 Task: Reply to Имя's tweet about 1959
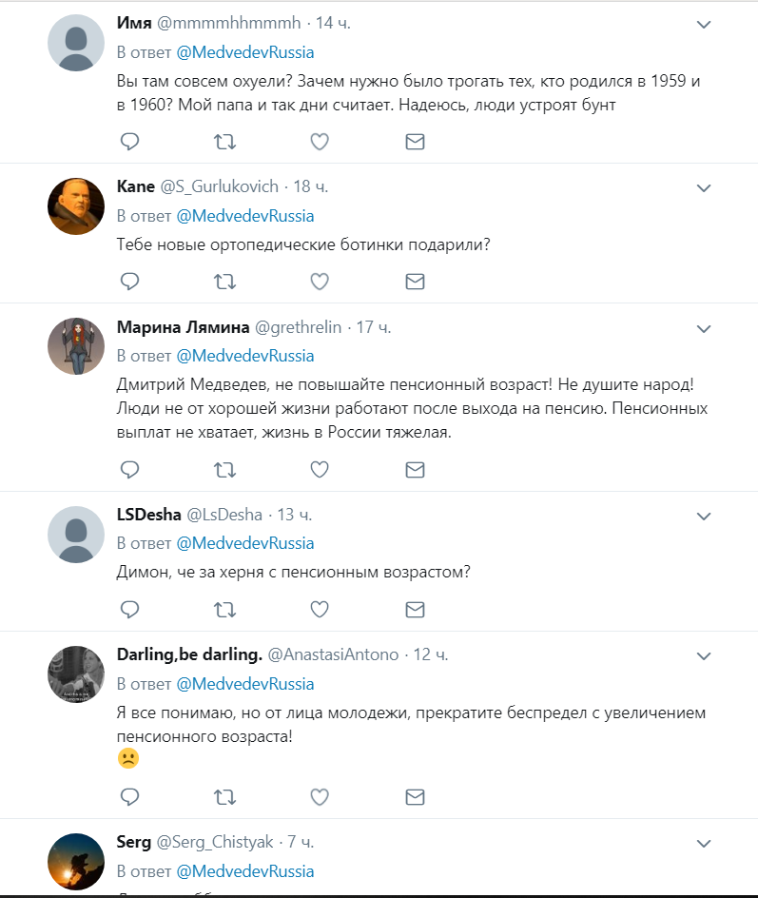pyautogui.click(x=130, y=142)
